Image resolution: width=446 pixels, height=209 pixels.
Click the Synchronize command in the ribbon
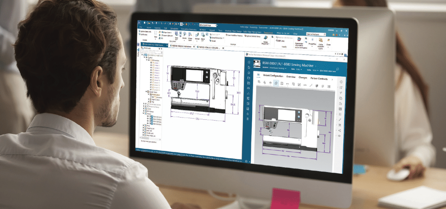pyautogui.click(x=143, y=34)
